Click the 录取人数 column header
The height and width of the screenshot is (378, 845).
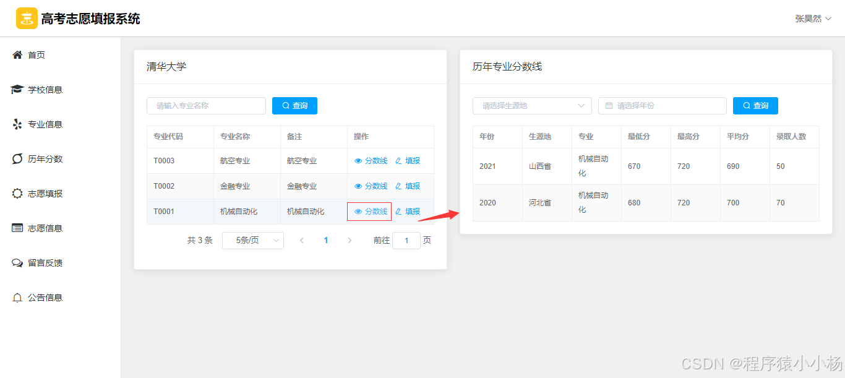pos(794,137)
